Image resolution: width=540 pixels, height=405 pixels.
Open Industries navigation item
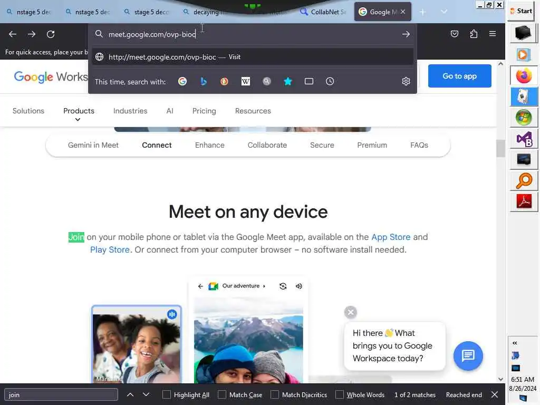(130, 111)
